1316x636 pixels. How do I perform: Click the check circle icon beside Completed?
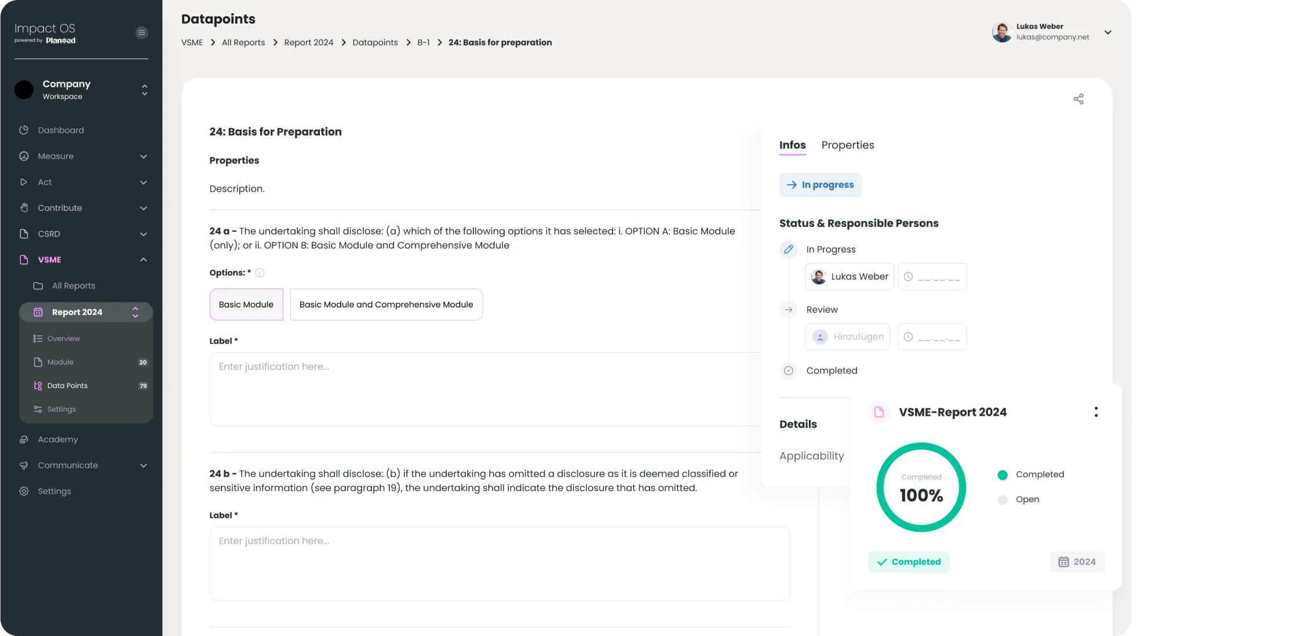(x=789, y=370)
